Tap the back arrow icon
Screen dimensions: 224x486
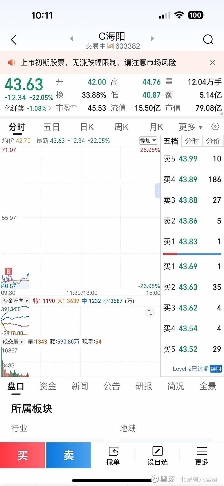click(13, 40)
